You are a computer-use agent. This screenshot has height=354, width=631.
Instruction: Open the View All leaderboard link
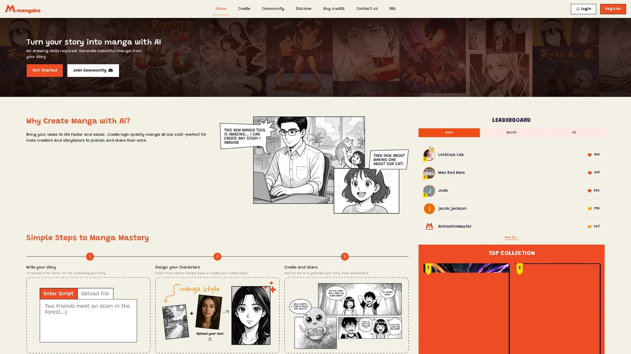pyautogui.click(x=511, y=237)
